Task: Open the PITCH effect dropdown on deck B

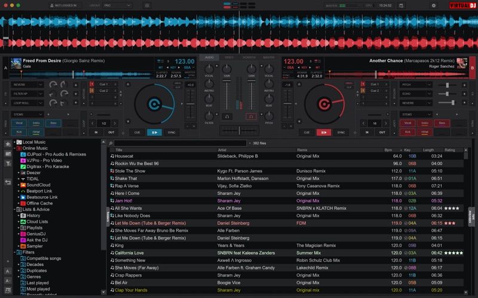Action: (x=416, y=85)
